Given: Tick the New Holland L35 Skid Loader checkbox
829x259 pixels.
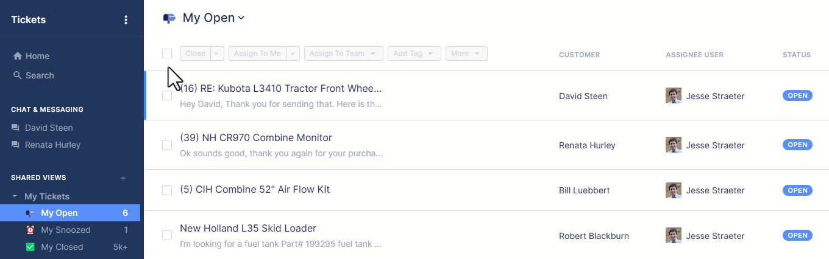Looking at the screenshot, I should (x=167, y=235).
